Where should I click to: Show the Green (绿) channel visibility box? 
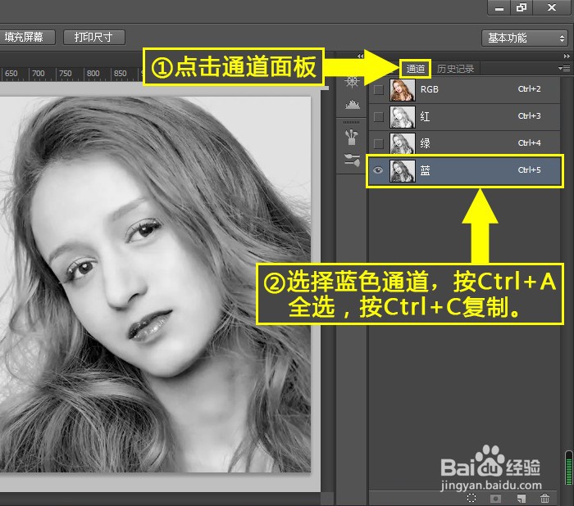(378, 143)
